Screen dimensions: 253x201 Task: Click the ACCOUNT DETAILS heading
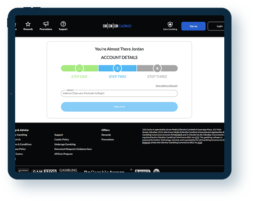119,57
